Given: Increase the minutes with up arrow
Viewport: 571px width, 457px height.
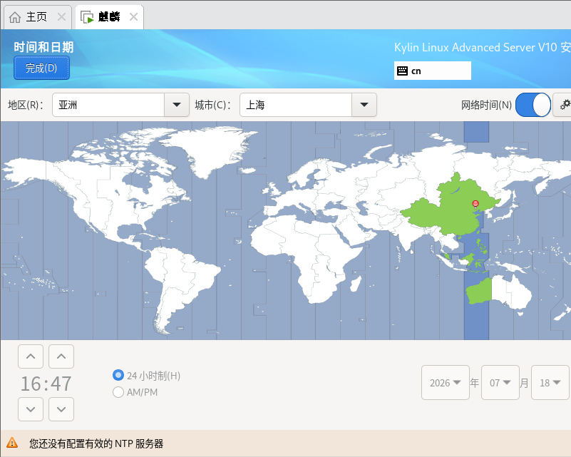Looking at the screenshot, I should 61,356.
